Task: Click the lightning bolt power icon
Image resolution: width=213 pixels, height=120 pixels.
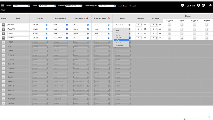Action: [210, 5]
